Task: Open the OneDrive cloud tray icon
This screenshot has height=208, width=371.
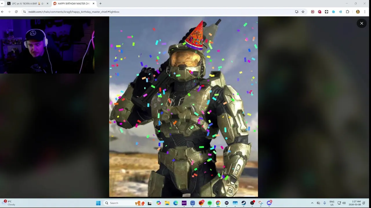Action: pyautogui.click(x=318, y=203)
